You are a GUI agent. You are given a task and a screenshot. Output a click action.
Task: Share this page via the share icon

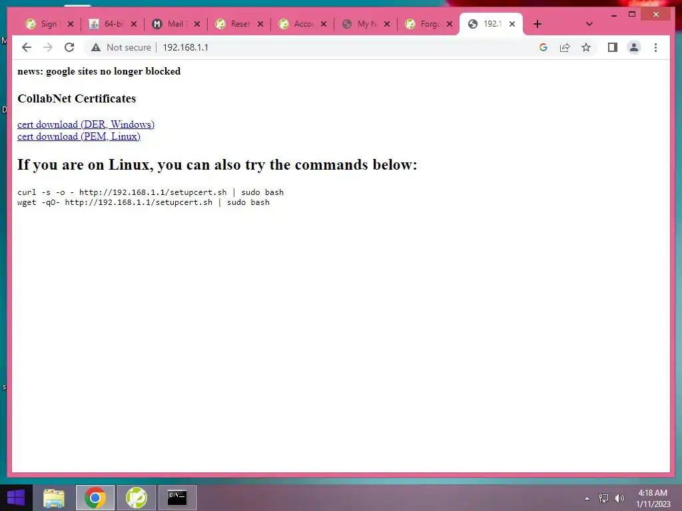(x=565, y=47)
